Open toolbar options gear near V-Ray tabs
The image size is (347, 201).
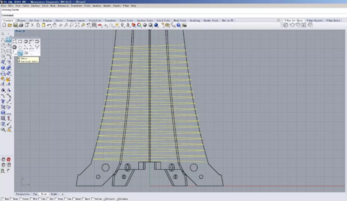pos(278,20)
